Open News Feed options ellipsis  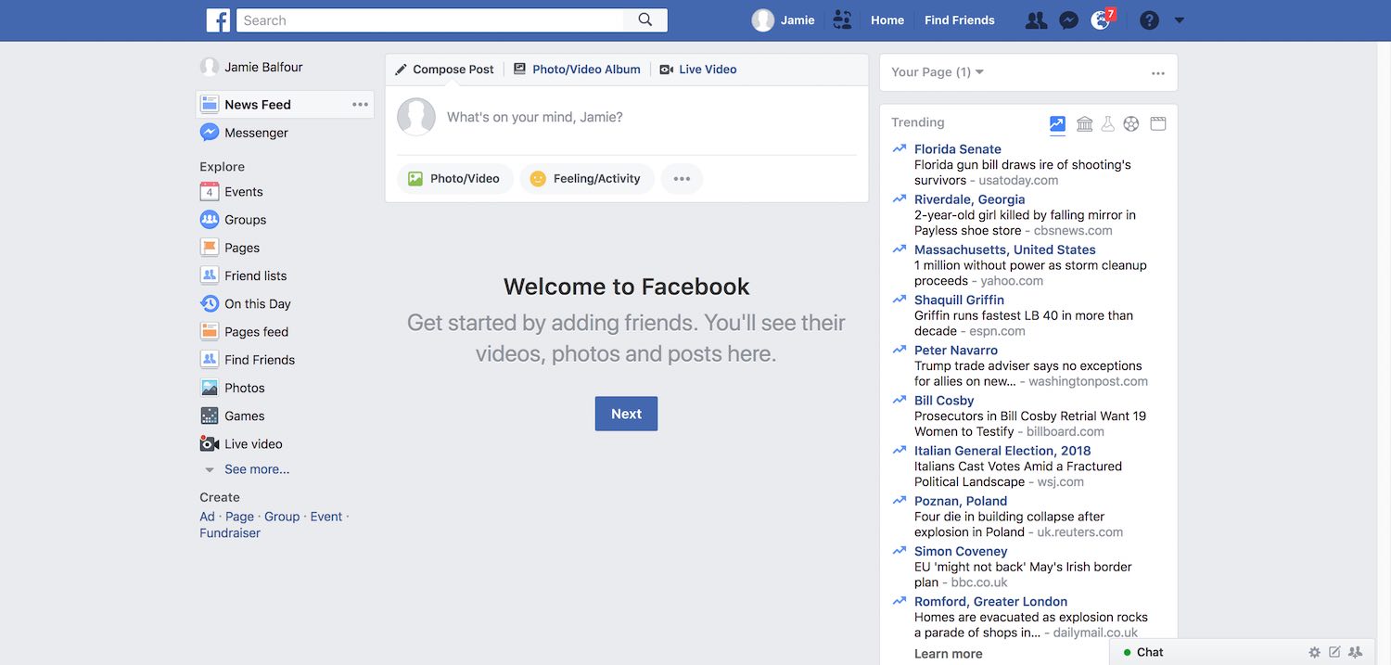(x=360, y=105)
